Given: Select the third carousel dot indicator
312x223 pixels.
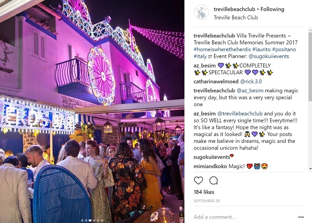Looking at the screenshot, I should point(90,220).
